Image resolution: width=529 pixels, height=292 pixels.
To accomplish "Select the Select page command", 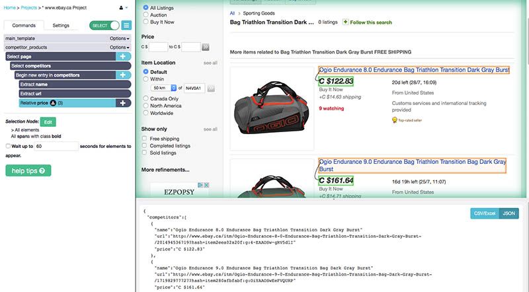I will click(61, 57).
